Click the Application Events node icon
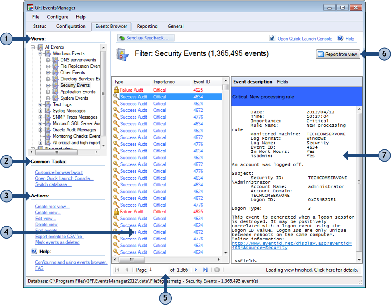This screenshot has width=391, height=305. pos(55,92)
